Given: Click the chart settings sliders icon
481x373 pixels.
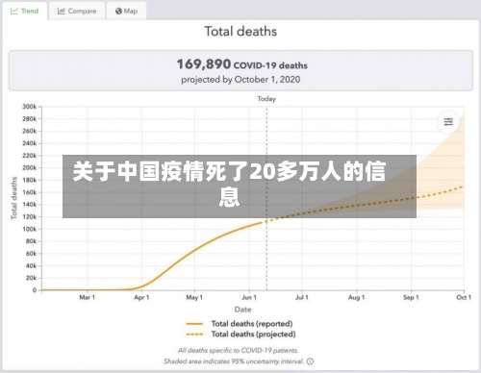Looking at the screenshot, I should point(448,122).
